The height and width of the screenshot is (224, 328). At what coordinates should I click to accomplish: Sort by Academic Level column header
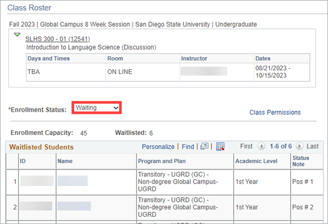click(x=257, y=161)
